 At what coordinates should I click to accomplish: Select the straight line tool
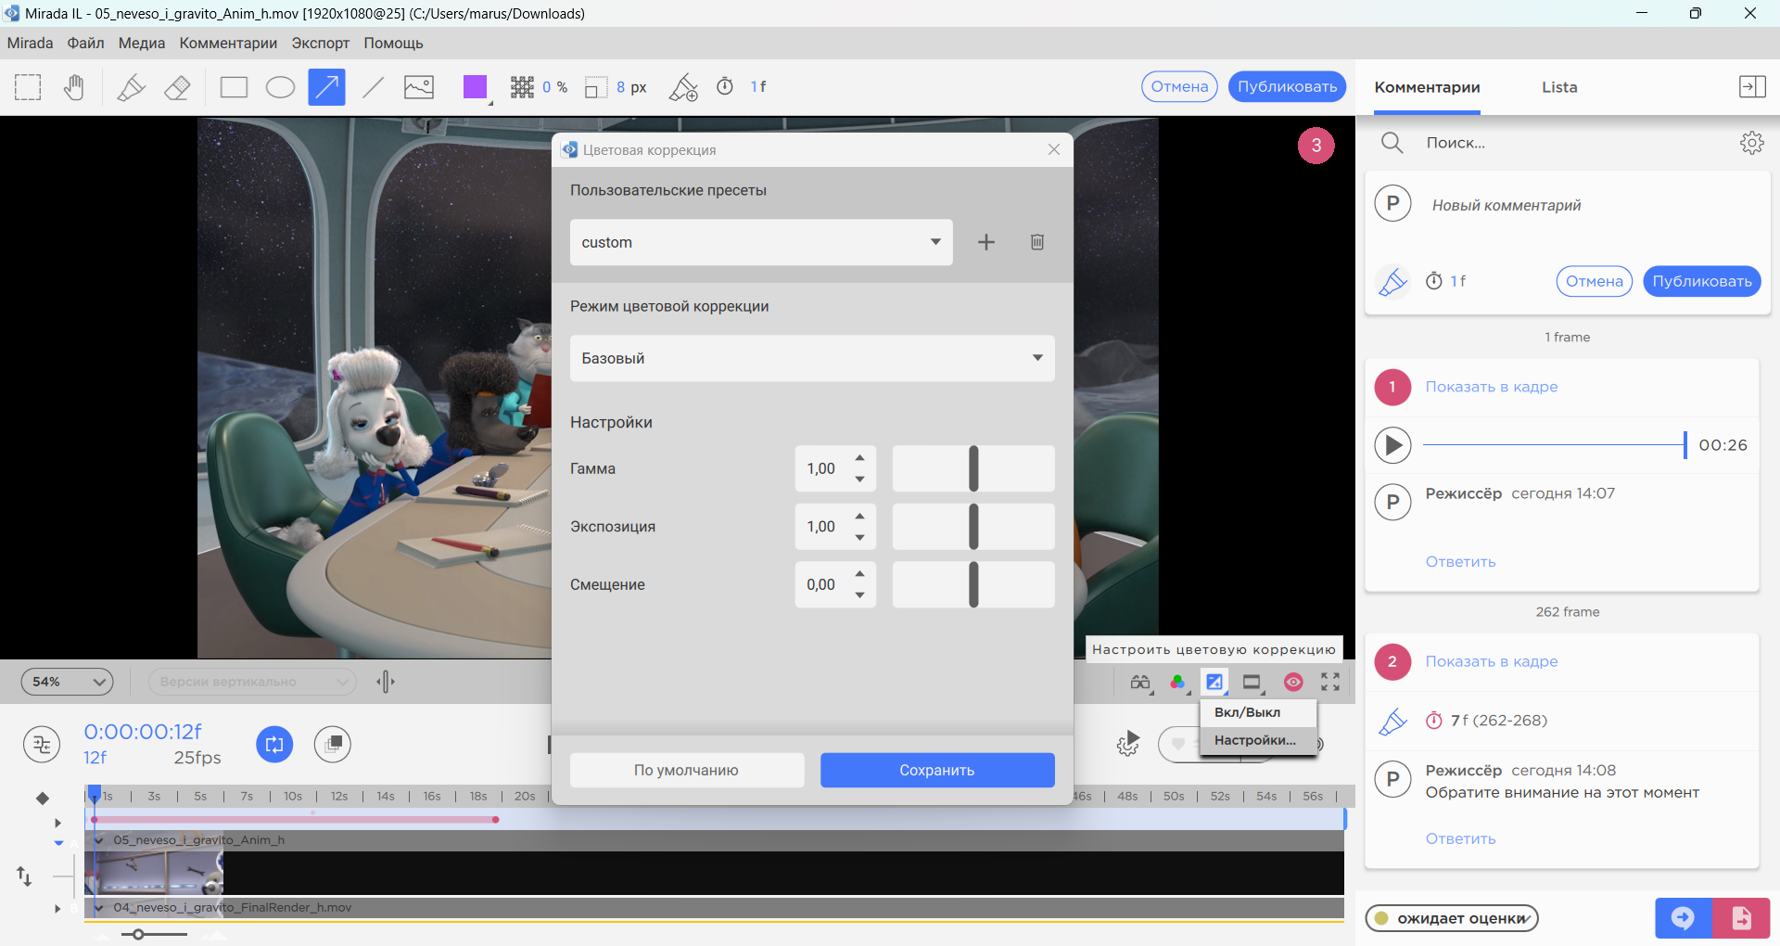pyautogui.click(x=373, y=87)
